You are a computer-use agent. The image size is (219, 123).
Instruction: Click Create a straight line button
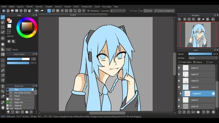coord(164,11)
